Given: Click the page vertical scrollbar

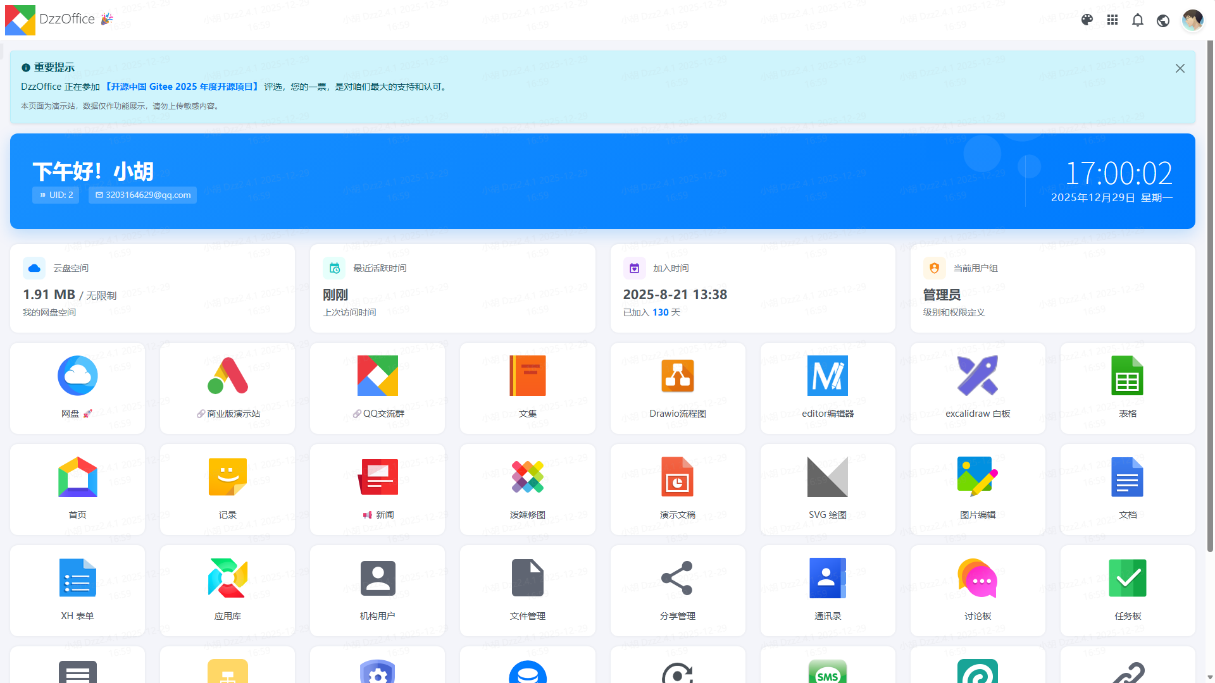Looking at the screenshot, I should (x=1210, y=297).
